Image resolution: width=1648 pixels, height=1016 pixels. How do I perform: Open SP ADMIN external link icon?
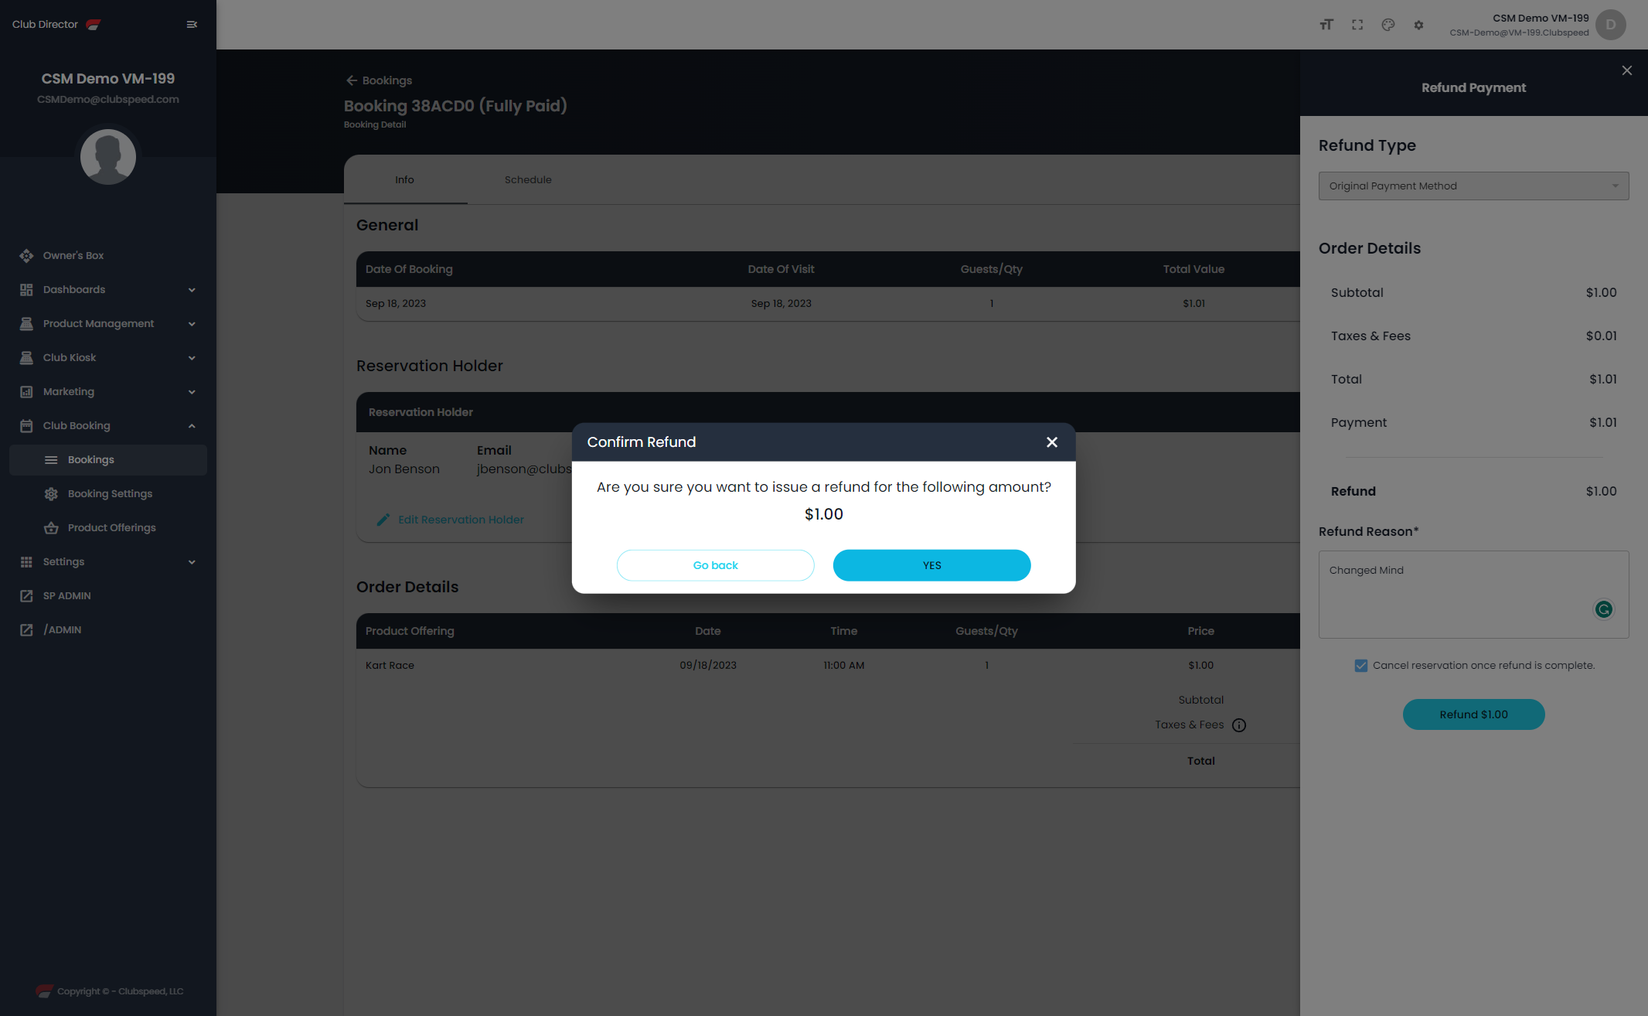[x=26, y=595]
